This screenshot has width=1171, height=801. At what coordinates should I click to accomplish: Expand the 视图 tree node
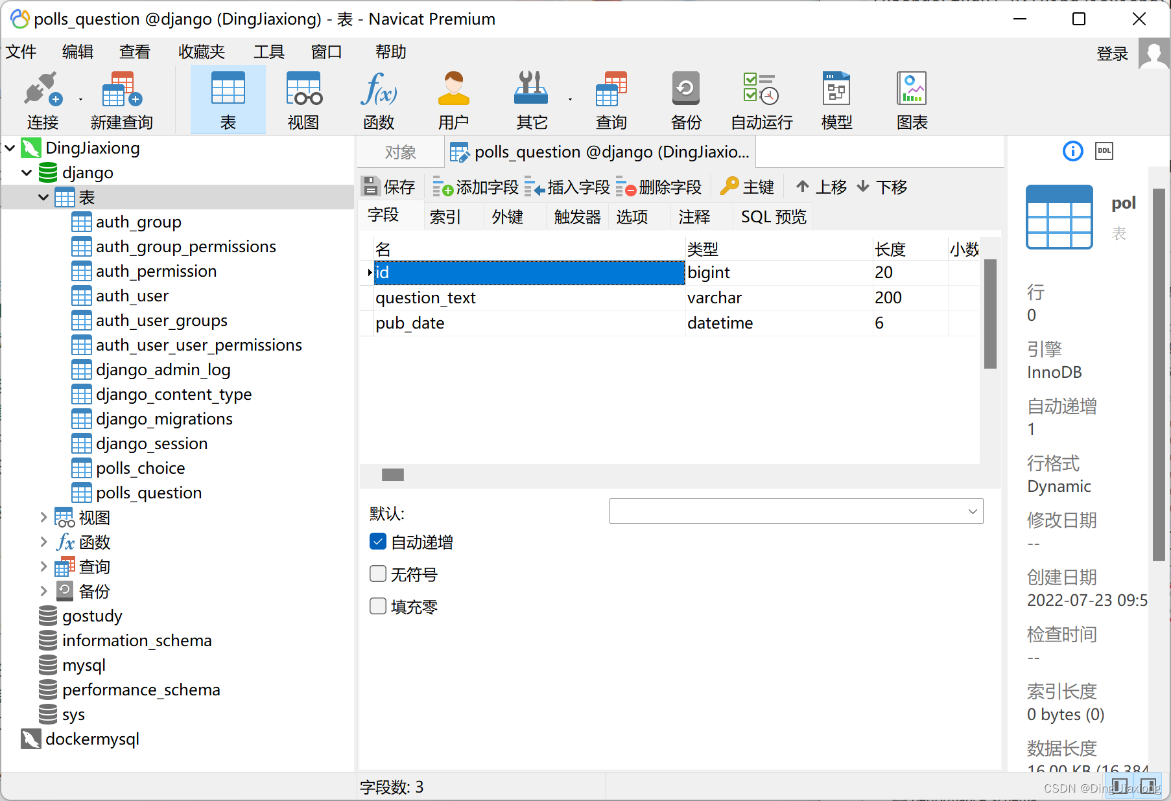[43, 517]
